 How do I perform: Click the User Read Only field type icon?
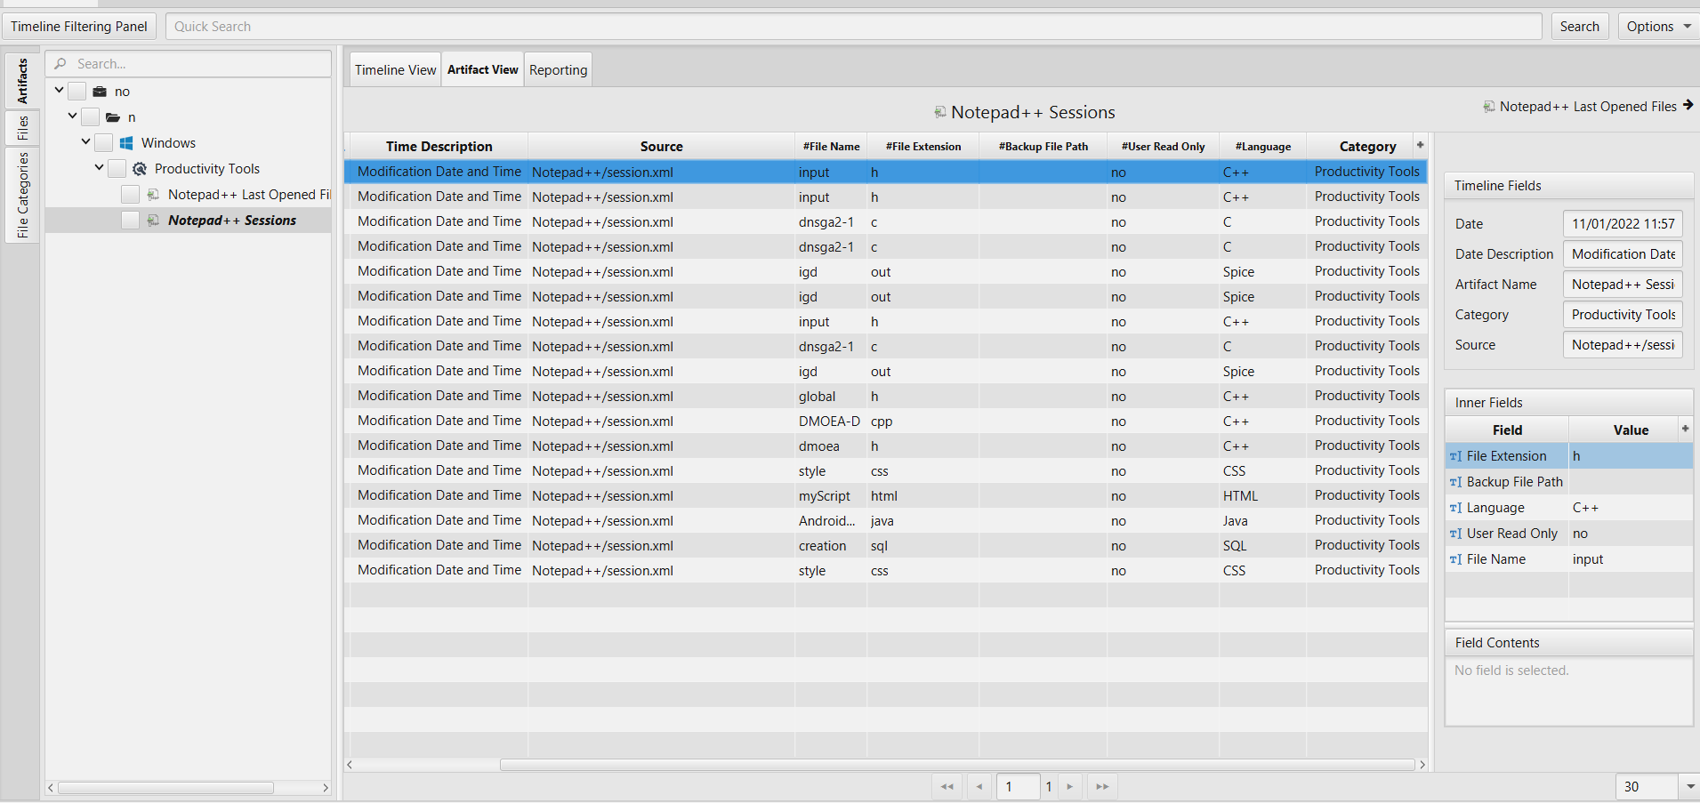(x=1455, y=534)
